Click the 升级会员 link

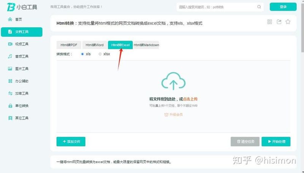(174, 115)
